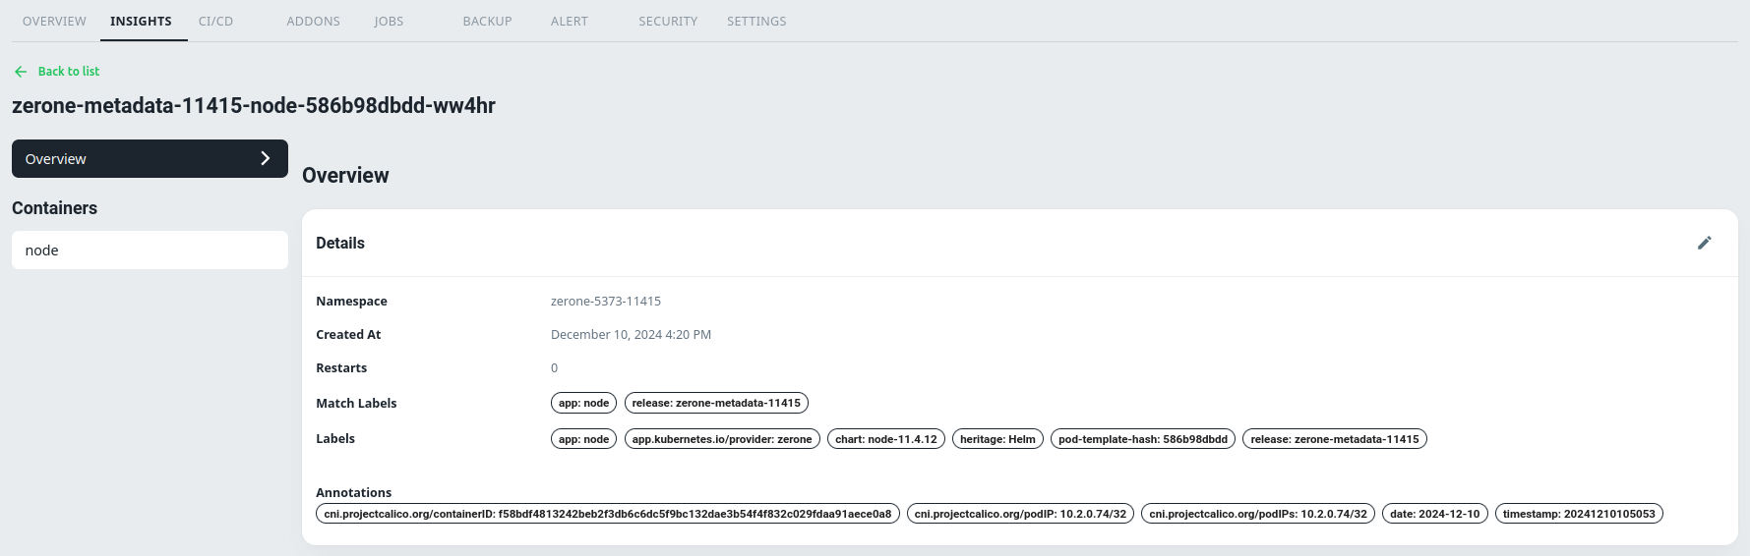The height and width of the screenshot is (556, 1750).
Task: Click the Restarts value 0
Action: [554, 368]
